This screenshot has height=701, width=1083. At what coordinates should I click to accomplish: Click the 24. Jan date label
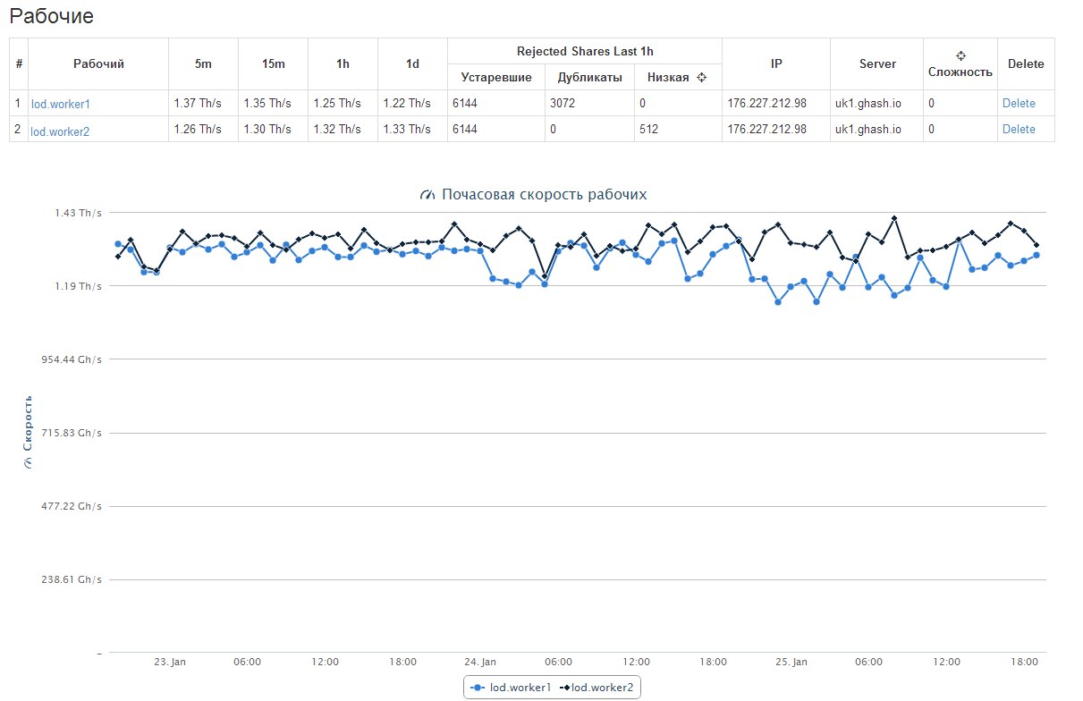tap(480, 663)
